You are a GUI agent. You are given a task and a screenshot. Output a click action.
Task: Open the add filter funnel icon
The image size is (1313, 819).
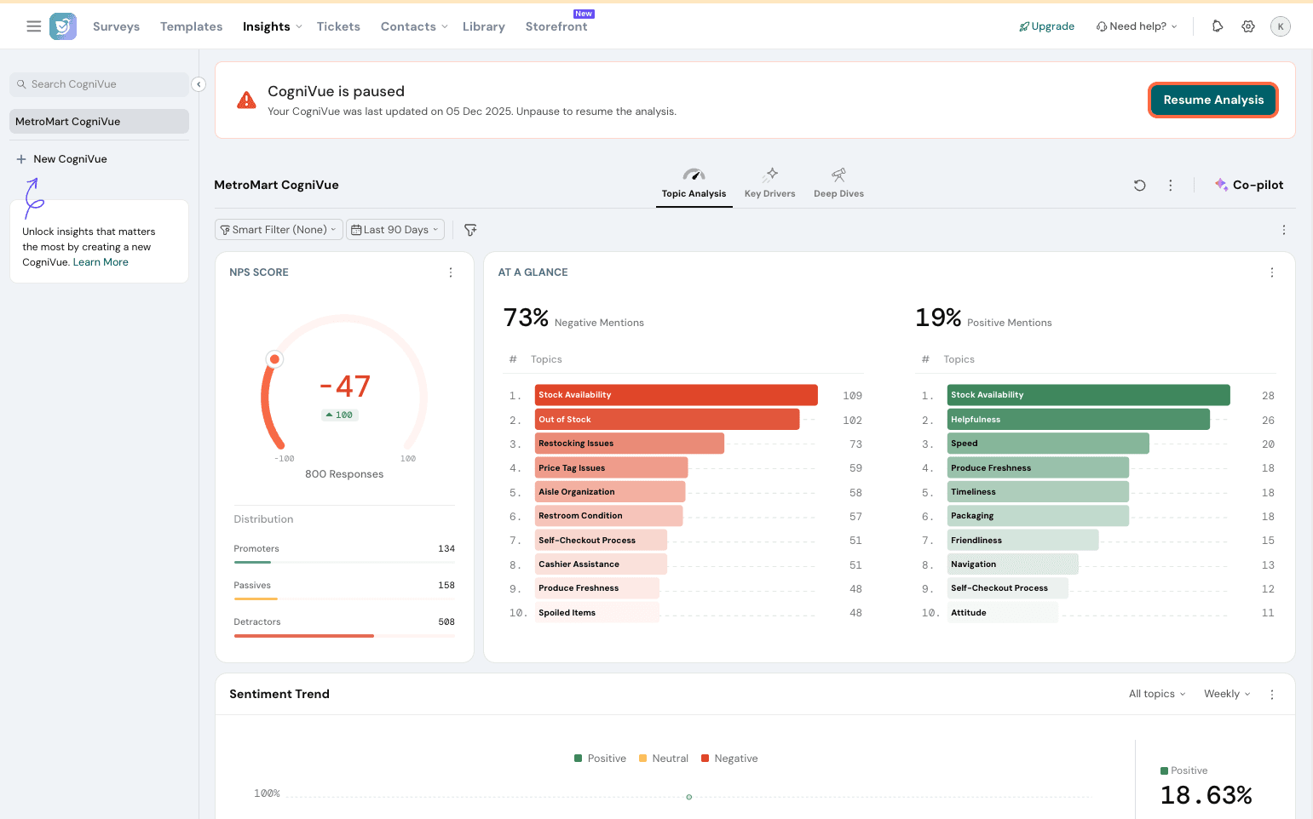(470, 230)
